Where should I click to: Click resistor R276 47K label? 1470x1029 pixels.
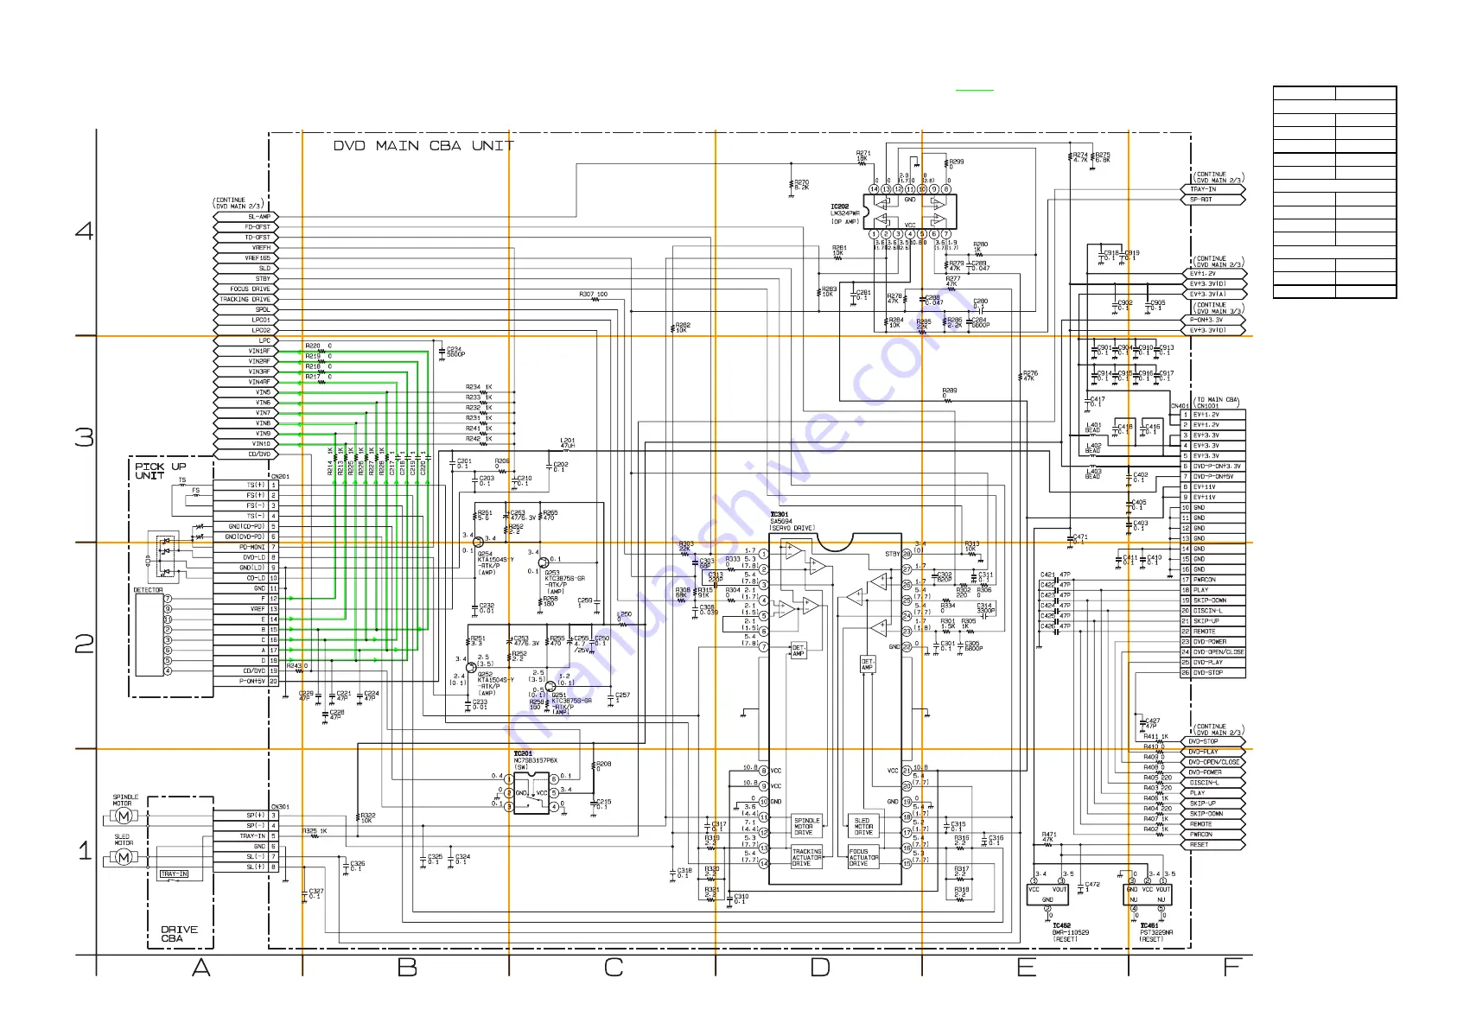1030,376
